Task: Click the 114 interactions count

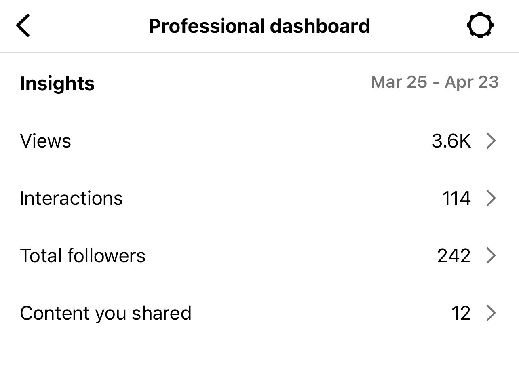Action: [x=456, y=198]
